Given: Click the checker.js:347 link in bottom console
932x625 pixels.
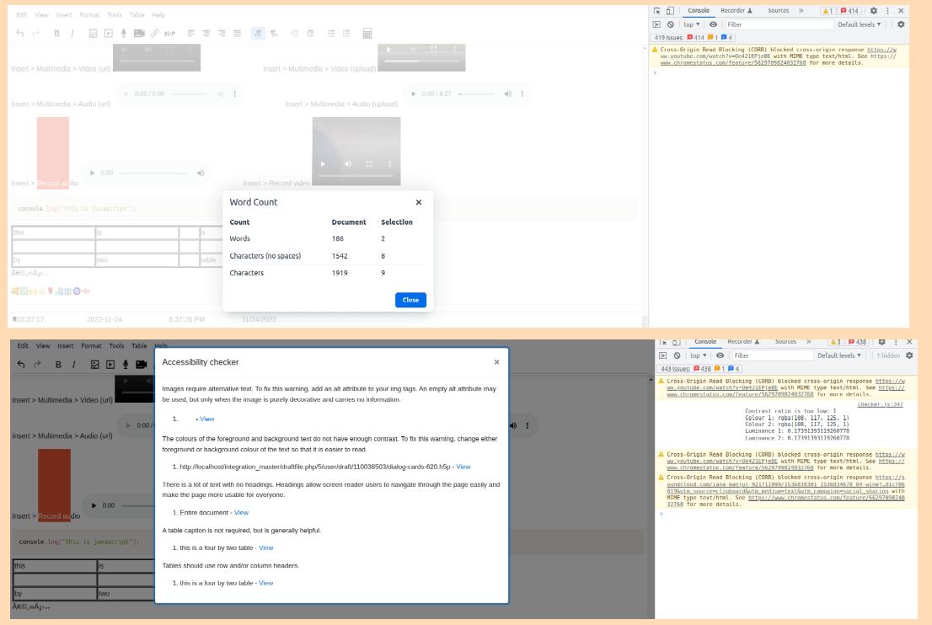Looking at the screenshot, I should coord(880,404).
